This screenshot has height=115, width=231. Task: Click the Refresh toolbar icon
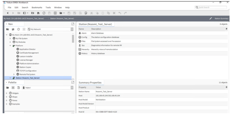44,13
